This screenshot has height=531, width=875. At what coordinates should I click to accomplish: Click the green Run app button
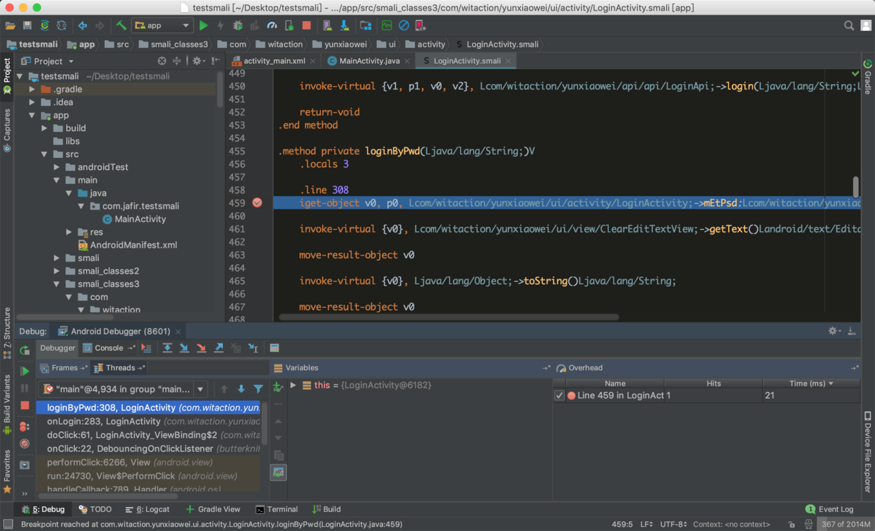[203, 25]
